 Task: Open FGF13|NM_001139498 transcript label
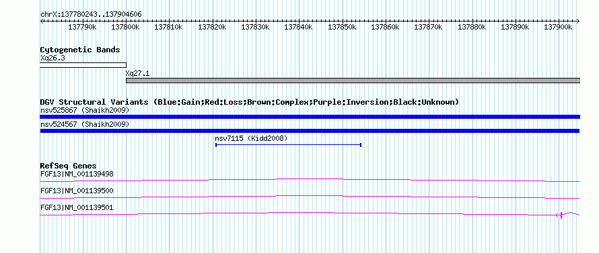point(77,174)
